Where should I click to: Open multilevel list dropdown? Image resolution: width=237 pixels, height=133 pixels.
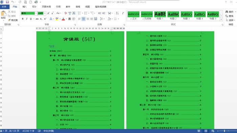(95, 13)
